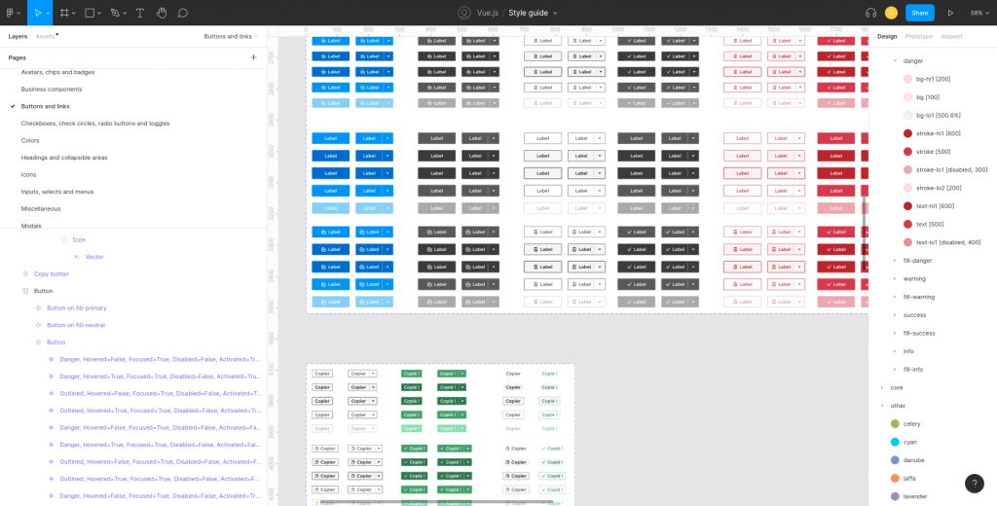Viewport: 997px width, 506px height.
Task: Open the 58% zoom dropdown
Action: pos(978,13)
